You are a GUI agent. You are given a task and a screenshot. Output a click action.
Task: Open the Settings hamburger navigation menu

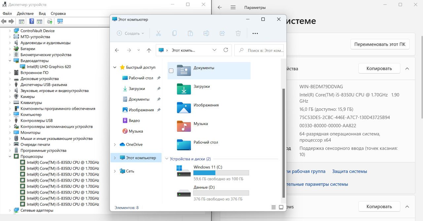click(x=233, y=7)
